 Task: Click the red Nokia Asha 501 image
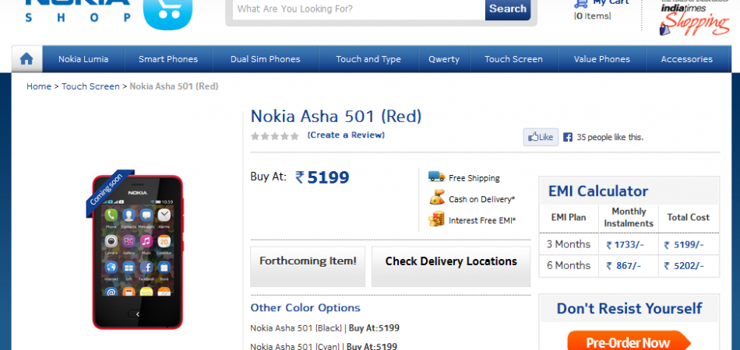138,251
